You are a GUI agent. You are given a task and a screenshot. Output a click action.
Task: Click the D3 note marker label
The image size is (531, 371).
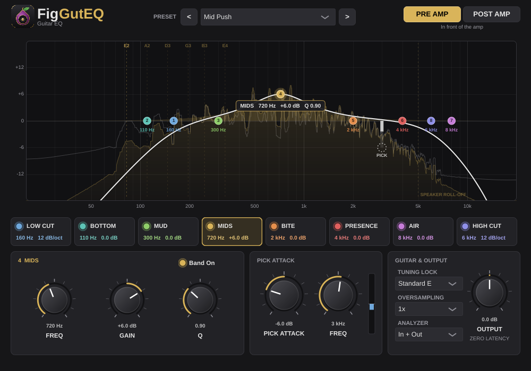coord(168,46)
